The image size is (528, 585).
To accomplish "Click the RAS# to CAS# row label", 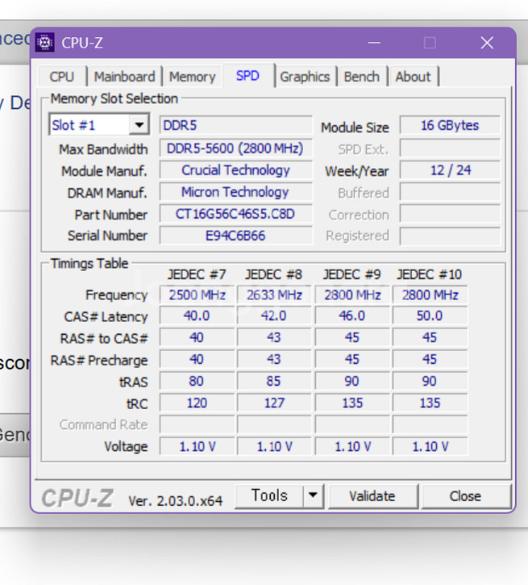I will tap(104, 338).
